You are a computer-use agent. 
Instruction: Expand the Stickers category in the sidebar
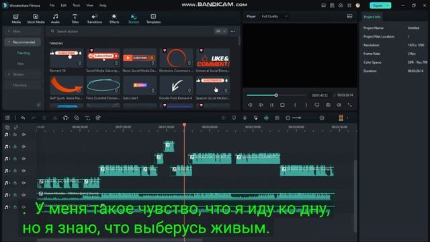tap(9, 75)
